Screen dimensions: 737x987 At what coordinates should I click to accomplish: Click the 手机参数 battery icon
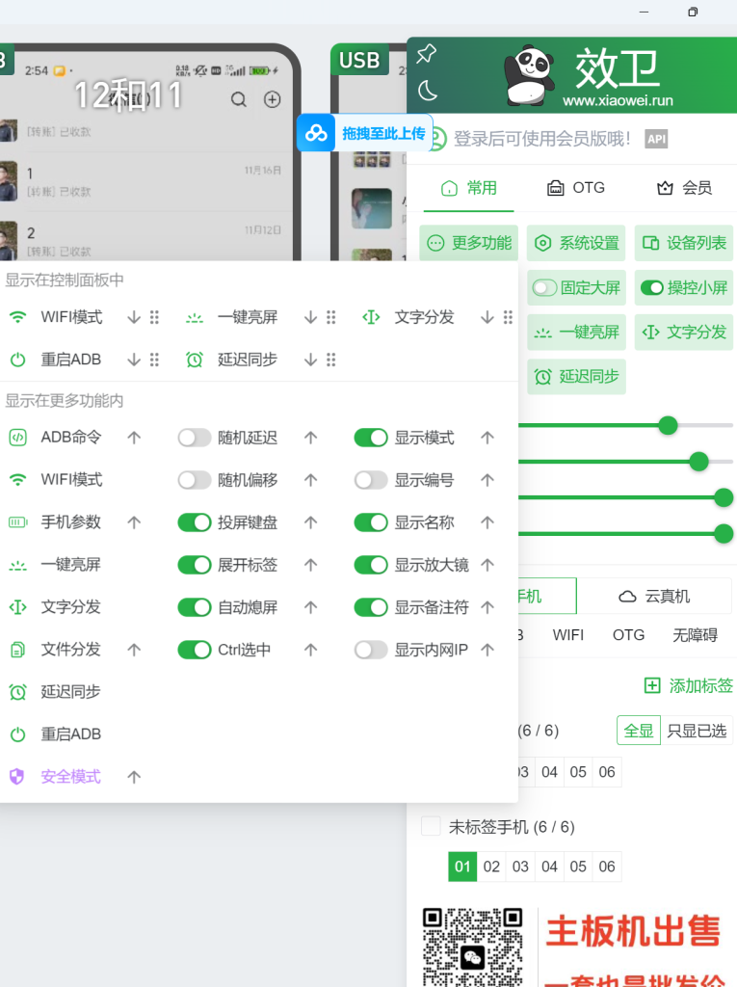(x=17, y=522)
